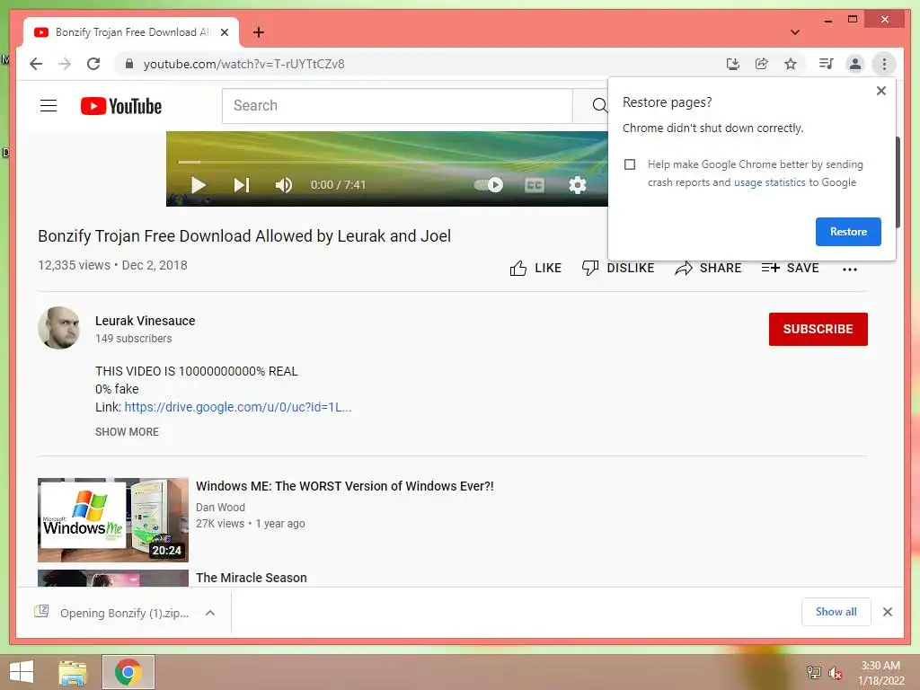Screen dimensions: 920x690
Task: Go to YouTube home via the logo
Action: [121, 106]
